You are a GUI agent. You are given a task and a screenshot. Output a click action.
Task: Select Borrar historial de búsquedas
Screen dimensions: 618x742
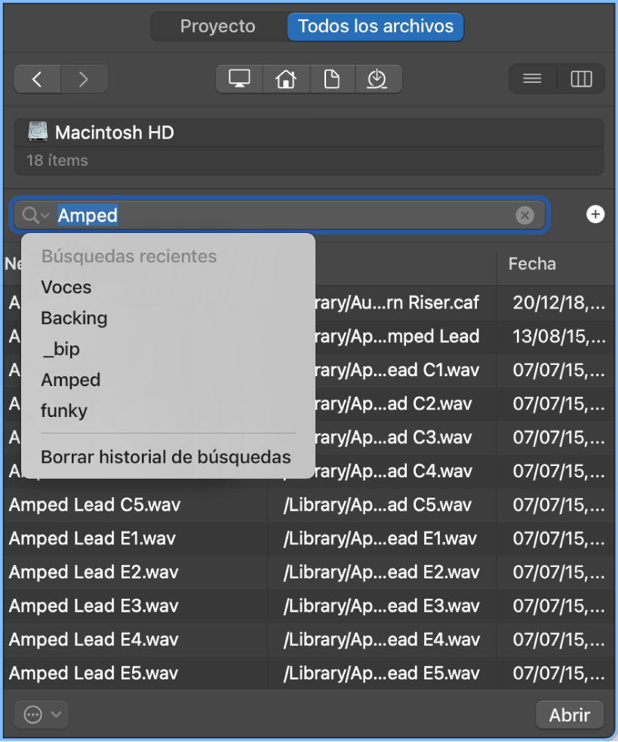tap(166, 457)
